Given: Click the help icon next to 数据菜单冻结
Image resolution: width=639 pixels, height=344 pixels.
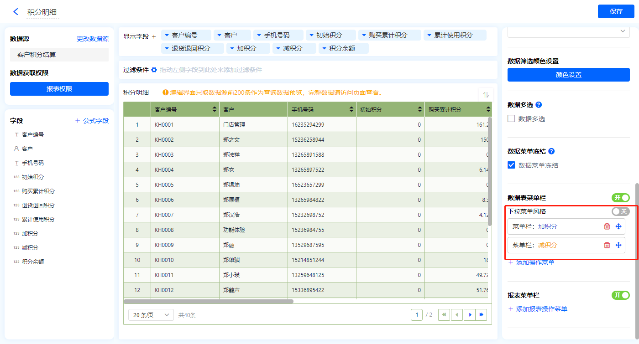Looking at the screenshot, I should coord(551,151).
